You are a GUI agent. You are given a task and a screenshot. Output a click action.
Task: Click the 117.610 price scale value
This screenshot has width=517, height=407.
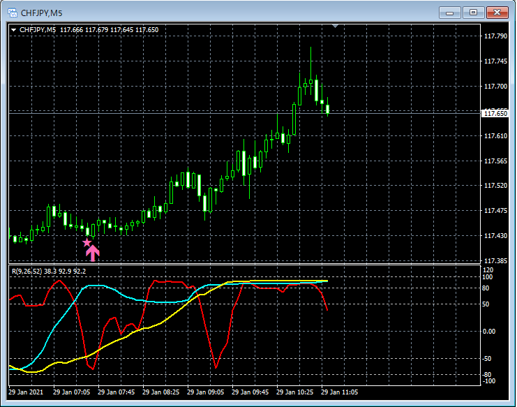495,136
